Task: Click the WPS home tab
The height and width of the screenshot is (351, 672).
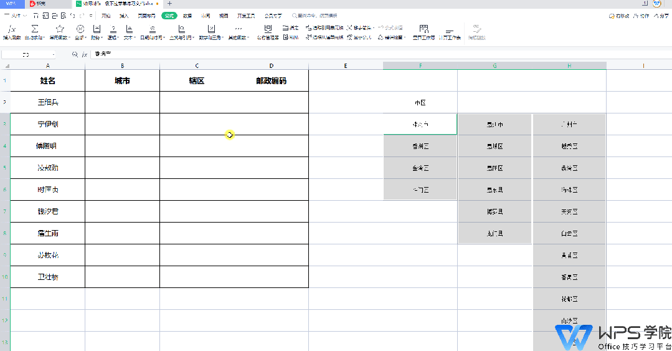Action: point(11,4)
